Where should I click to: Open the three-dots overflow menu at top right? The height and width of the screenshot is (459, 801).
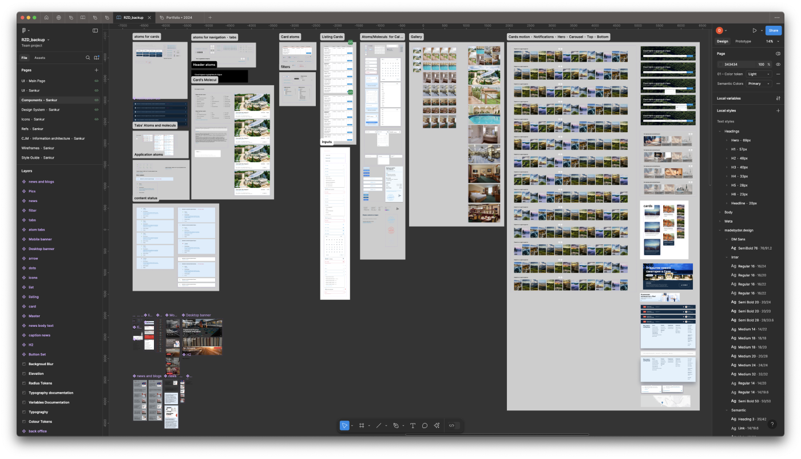(x=776, y=18)
